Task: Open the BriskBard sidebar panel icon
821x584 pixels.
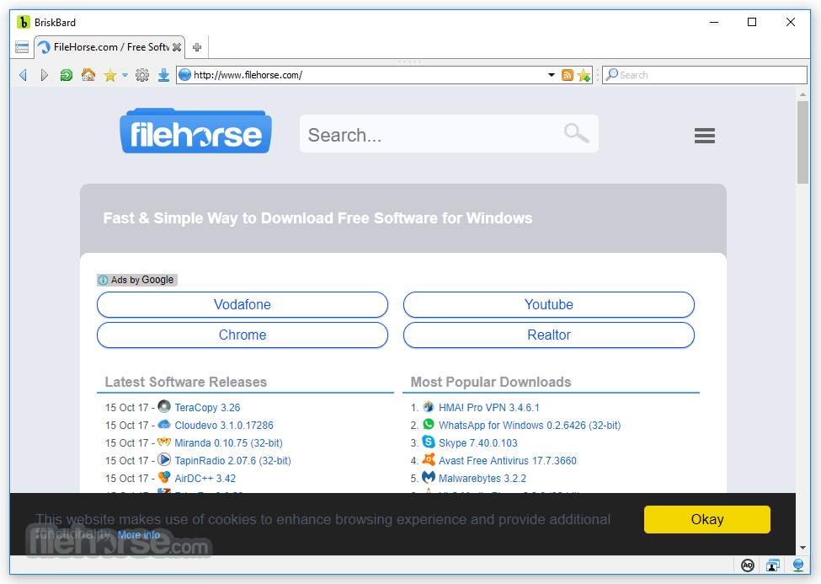Action: (x=22, y=47)
